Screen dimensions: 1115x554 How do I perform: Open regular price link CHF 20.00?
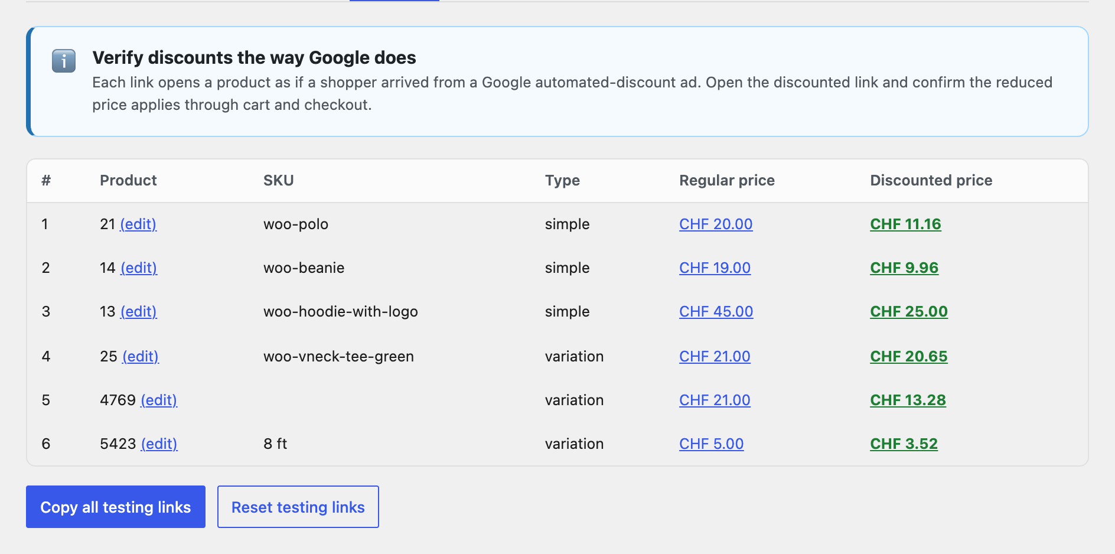(716, 224)
